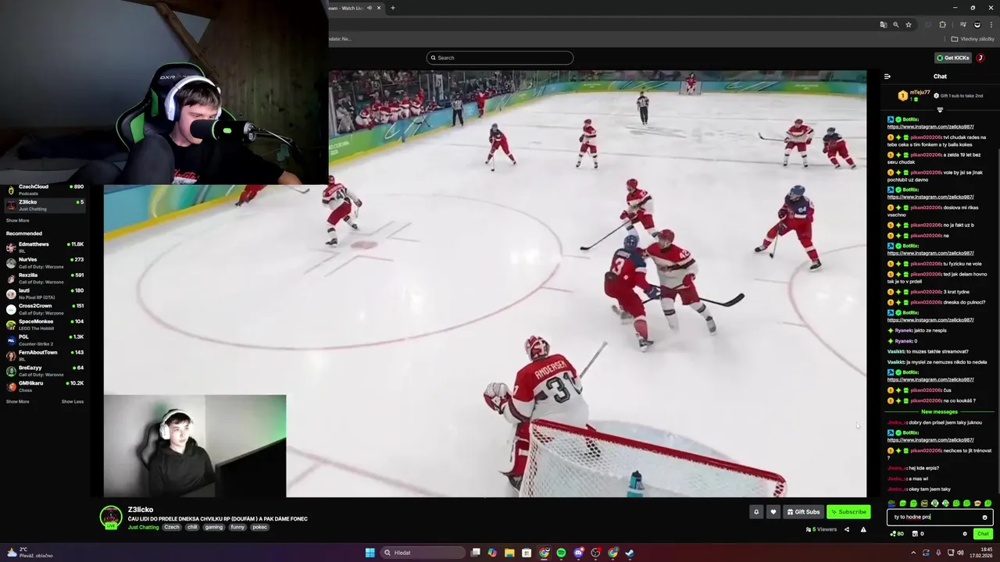Open the chat emoji picker
Screen dimensions: 1000x562
point(984,517)
